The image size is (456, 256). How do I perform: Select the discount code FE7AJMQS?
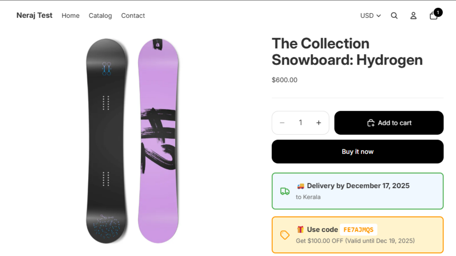358,230
